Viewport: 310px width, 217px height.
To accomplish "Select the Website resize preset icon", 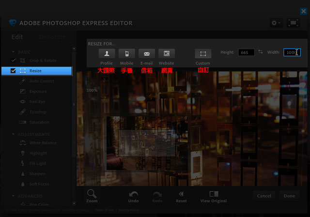I will point(167,54).
